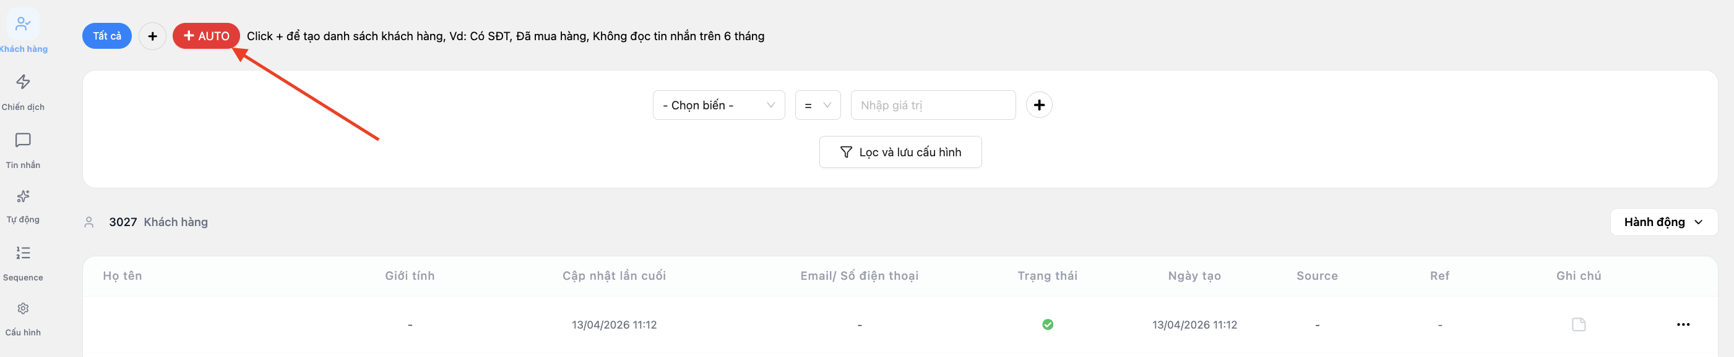The width and height of the screenshot is (1734, 357).
Task: Go to Tin nhắn messages
Action: click(23, 150)
